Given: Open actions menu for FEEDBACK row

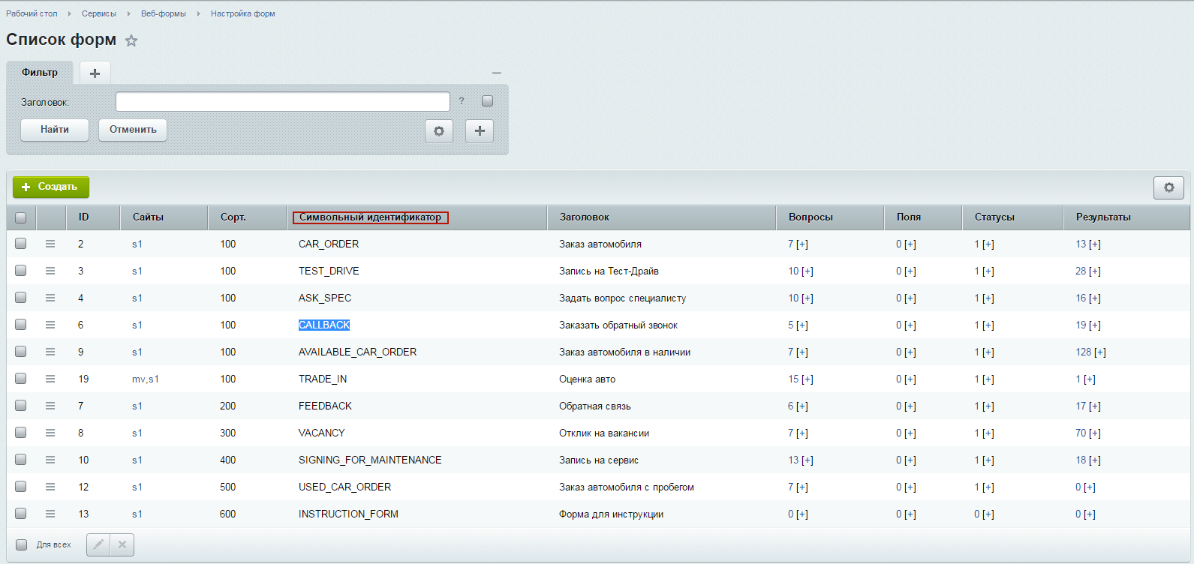Looking at the screenshot, I should (50, 406).
